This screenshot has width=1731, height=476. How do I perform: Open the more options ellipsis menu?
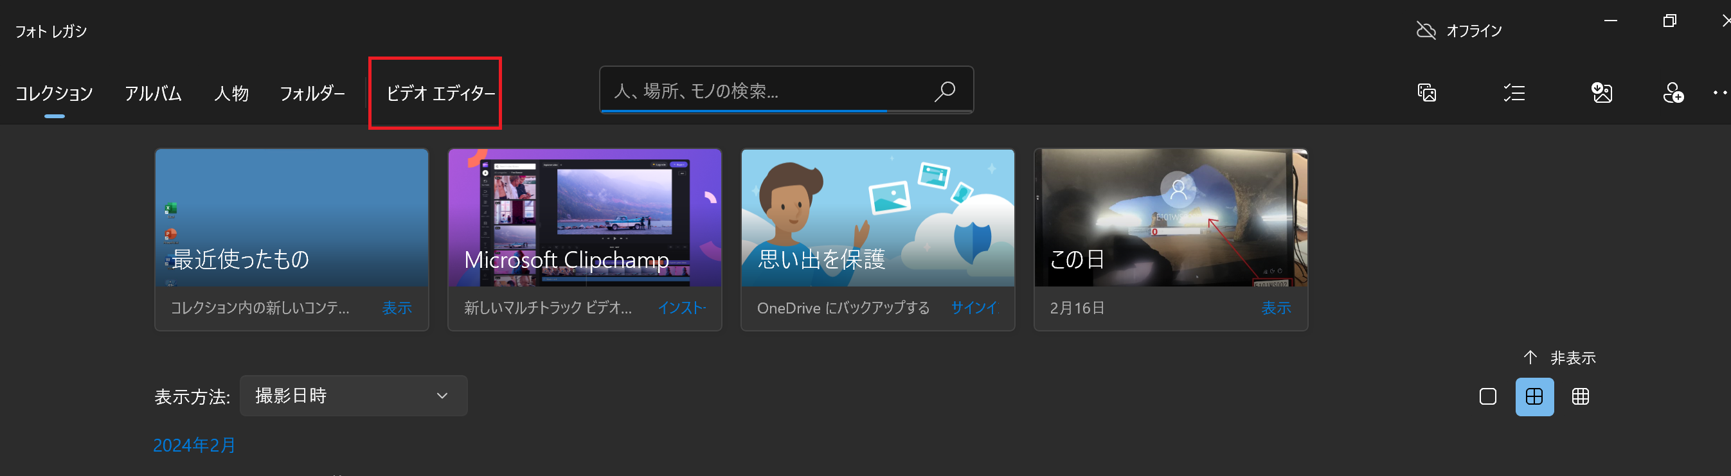point(1719,93)
